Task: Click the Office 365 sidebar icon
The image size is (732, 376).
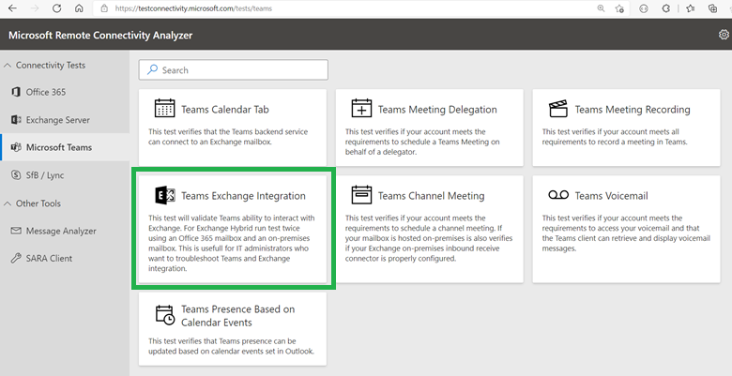Action: coord(15,92)
